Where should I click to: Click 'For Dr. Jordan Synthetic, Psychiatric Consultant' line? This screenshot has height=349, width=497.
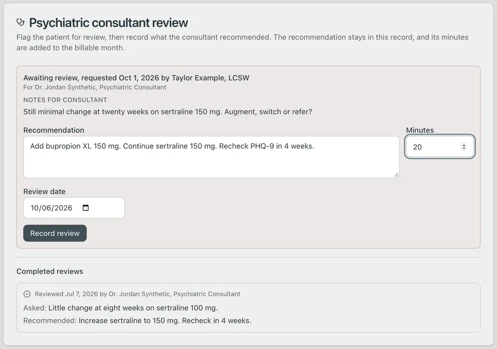tap(95, 87)
